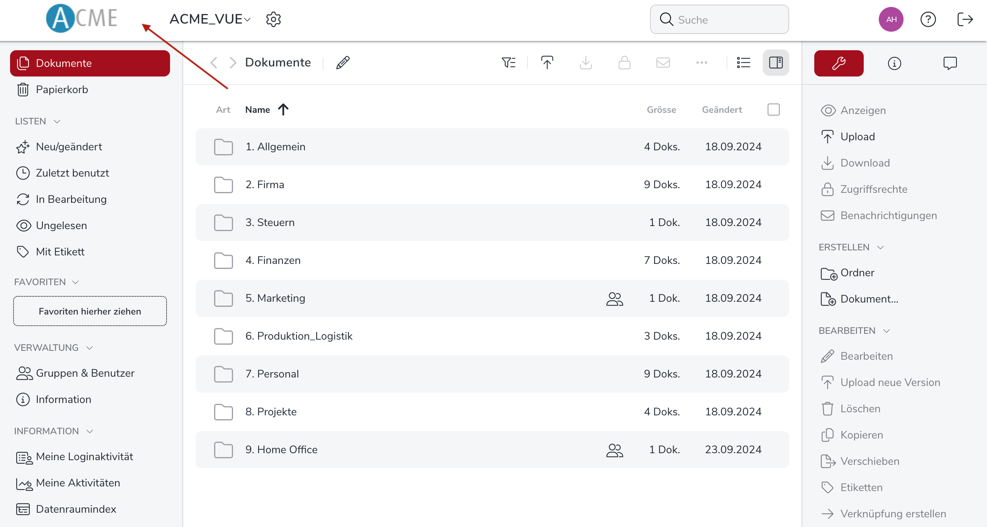
Task: Click the pencil edit icon beside Dokumente
Action: pos(343,63)
